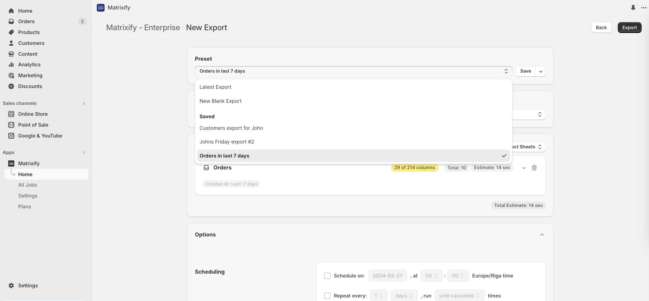Screen dimensions: 649x301
Task: Enable the Repeat every checkbox
Action: [327, 296]
